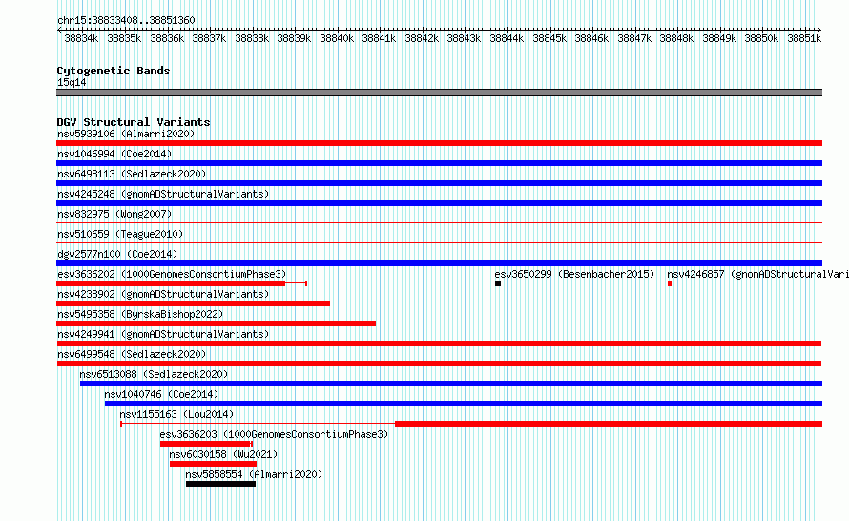Screen dimensions: 849x521
Task: Click the 38844k ruler position
Action: coord(507,38)
